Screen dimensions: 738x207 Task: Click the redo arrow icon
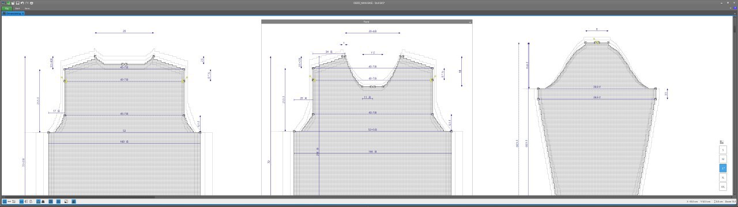27,3
